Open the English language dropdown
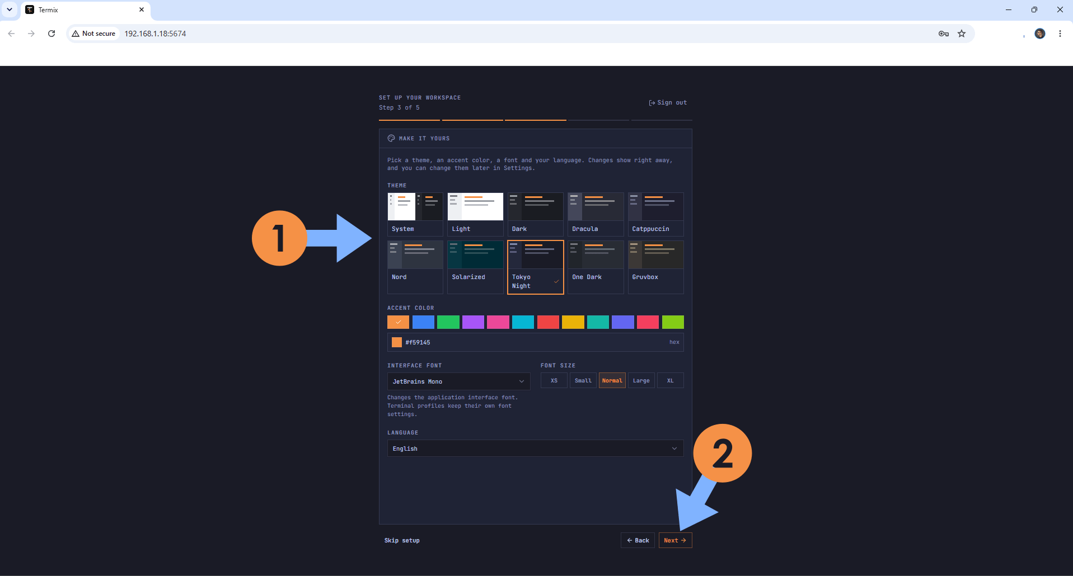 click(535, 448)
